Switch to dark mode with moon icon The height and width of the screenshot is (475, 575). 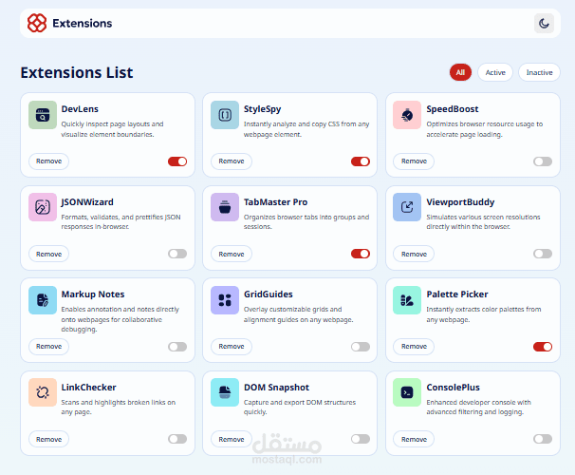544,24
